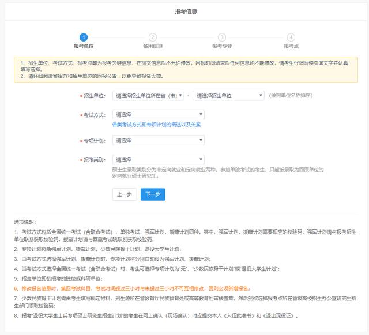The width and height of the screenshot is (369, 335).
Task: Click step 4 circle icon 报考点
Action: coord(291,37)
